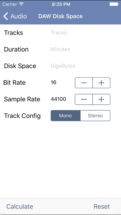Tap the Bit Rate value 16
Screen dimensions: 121x215
(x=53, y=82)
